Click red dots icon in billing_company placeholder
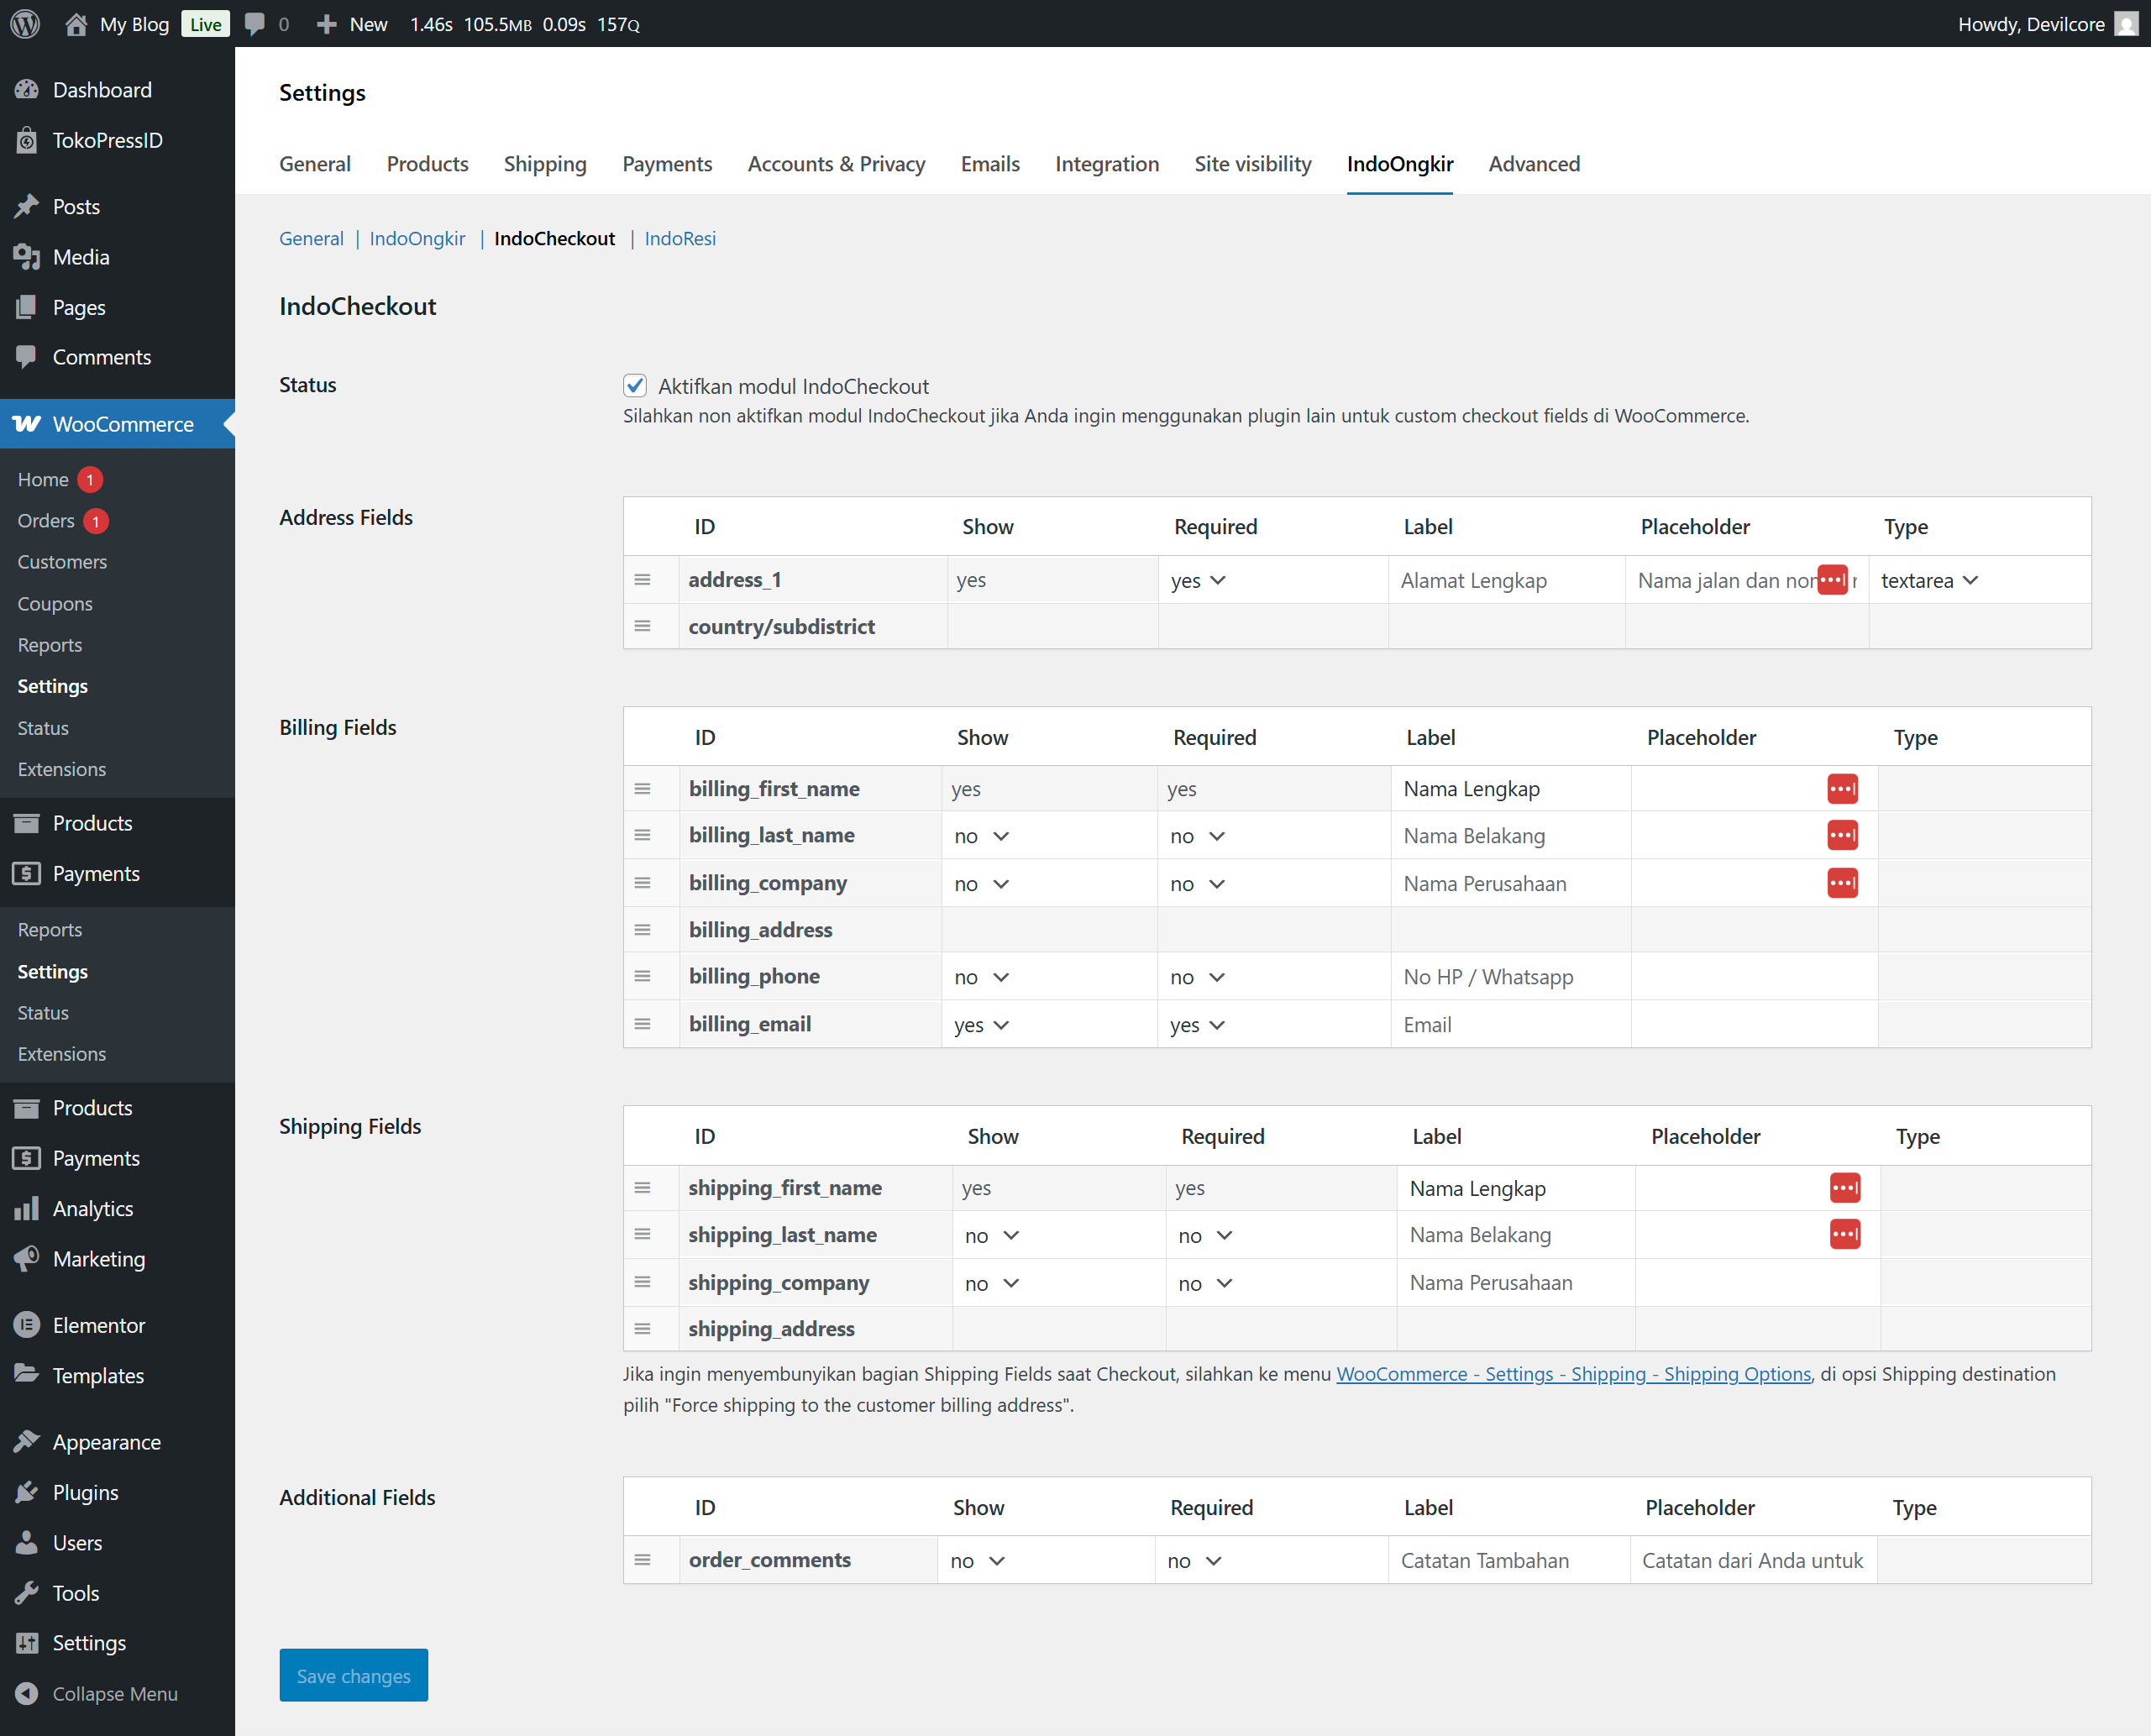Viewport: 2151px width, 1736px height. coord(1842,883)
